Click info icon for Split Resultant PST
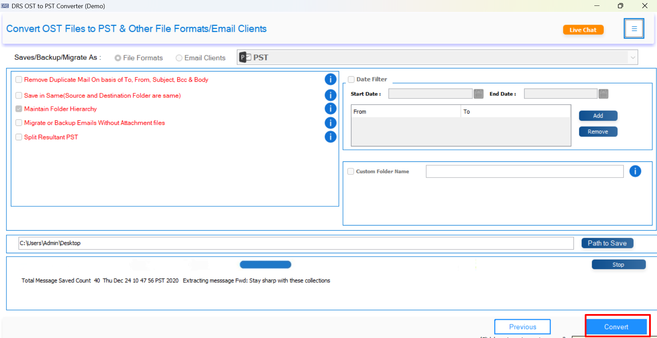This screenshot has height=338, width=657. coord(330,137)
